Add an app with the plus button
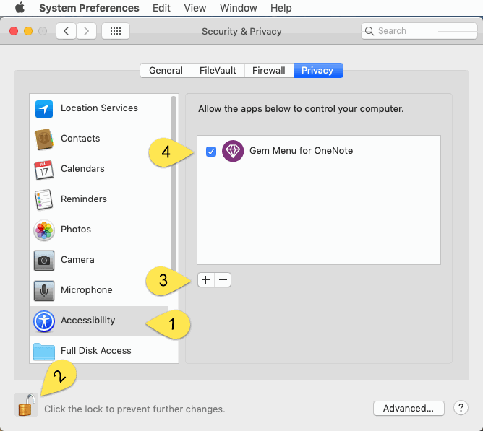The image size is (483, 431). click(206, 279)
